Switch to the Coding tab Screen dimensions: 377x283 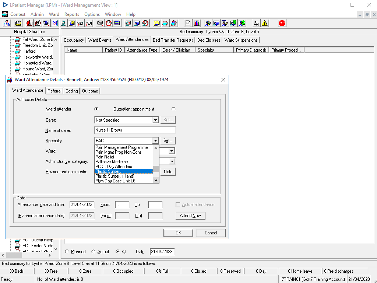[x=72, y=91]
